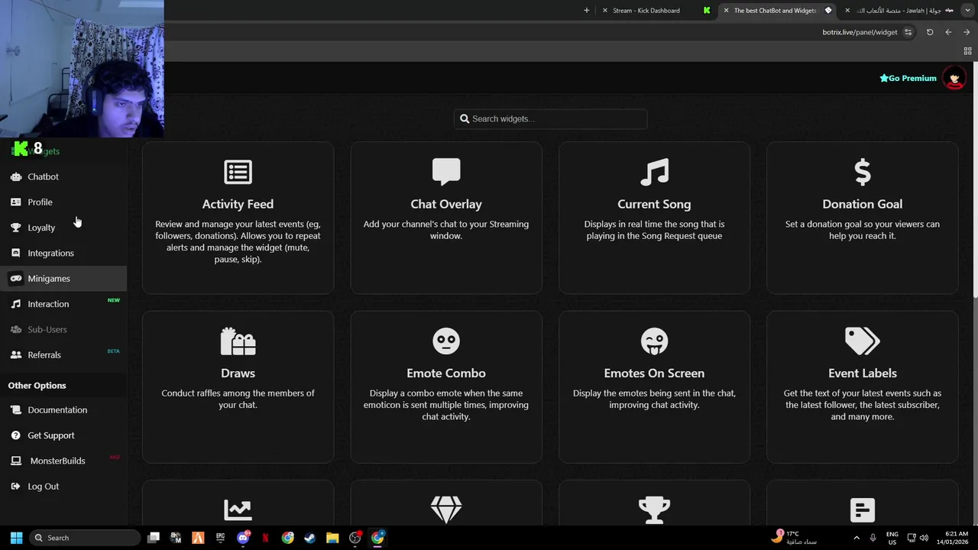The height and width of the screenshot is (550, 978).
Task: Open File Explorer from the taskbar
Action: [332, 538]
